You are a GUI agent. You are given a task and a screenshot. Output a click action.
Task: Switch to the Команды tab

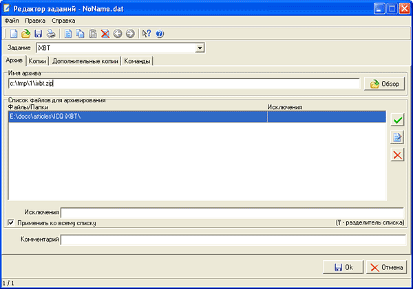coord(137,61)
